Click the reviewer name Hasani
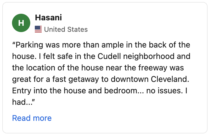213x138 pixels. coord(48,18)
